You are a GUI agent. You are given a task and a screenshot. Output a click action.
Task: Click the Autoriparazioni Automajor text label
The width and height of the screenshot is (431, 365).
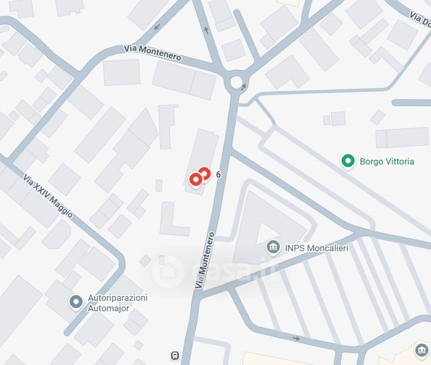pos(118,303)
